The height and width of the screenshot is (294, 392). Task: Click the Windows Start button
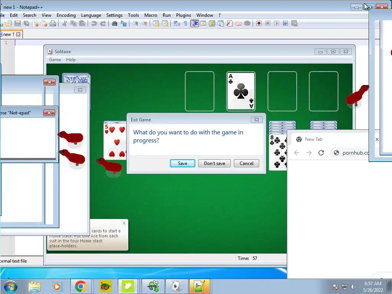coord(11,286)
